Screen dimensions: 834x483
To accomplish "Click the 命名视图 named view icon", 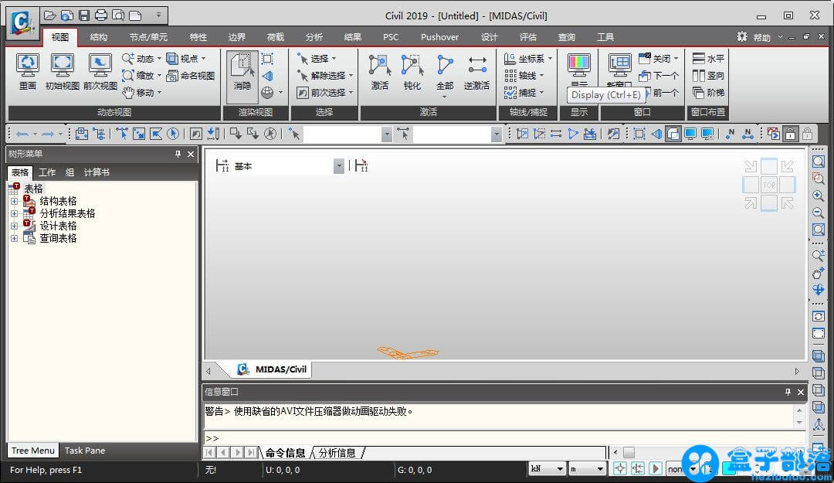I will [190, 76].
